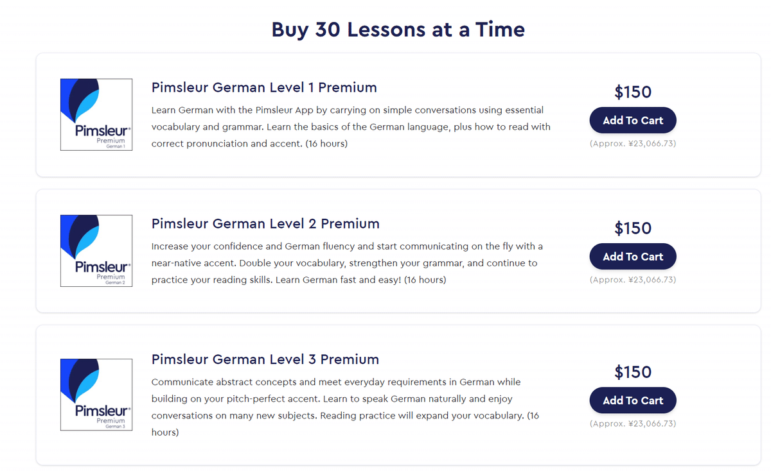The width and height of the screenshot is (771, 471).
Task: Add German Level 1 Premium to cart
Action: click(x=633, y=121)
